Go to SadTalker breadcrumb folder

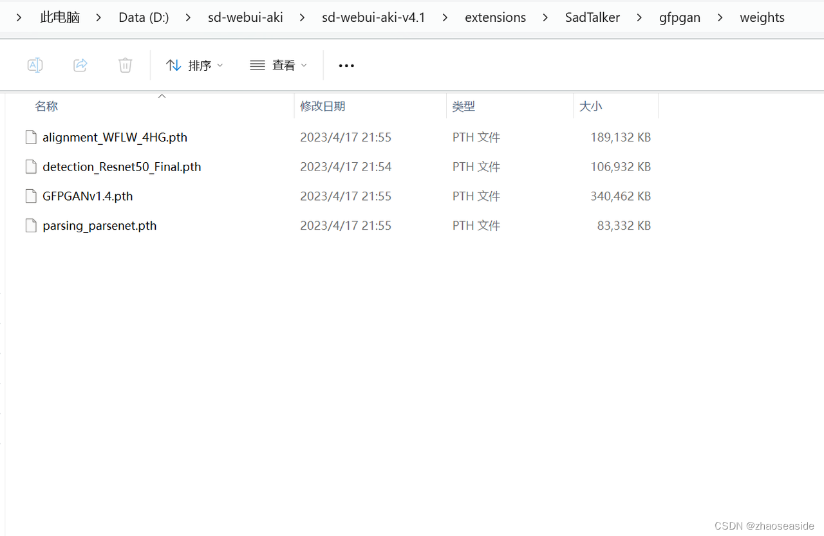pyautogui.click(x=592, y=17)
